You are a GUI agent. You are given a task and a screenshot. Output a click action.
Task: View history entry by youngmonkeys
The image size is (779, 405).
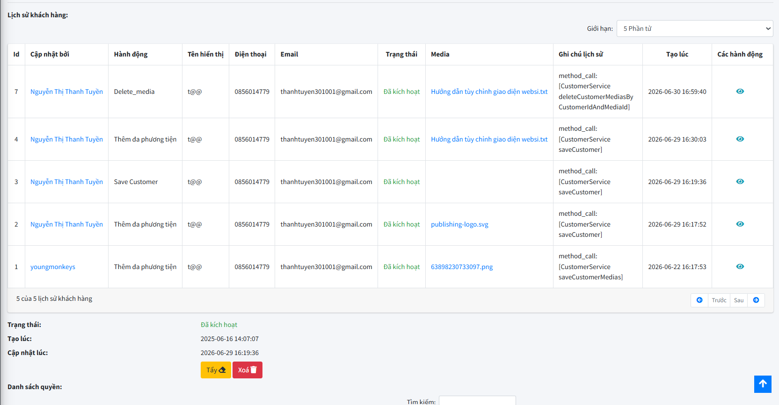[740, 267]
